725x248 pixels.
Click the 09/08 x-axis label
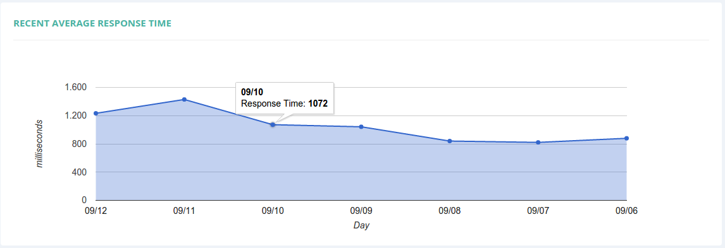click(449, 211)
